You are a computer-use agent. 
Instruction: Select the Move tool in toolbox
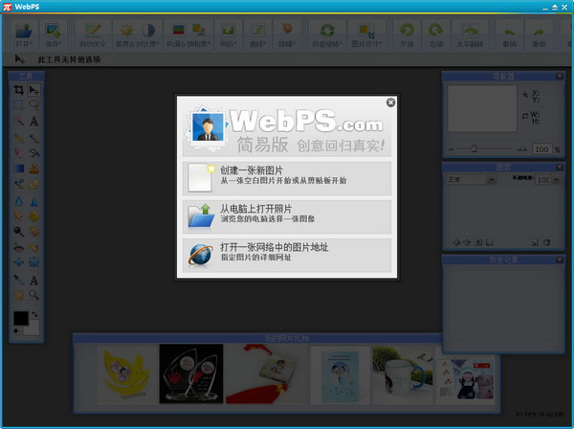tap(33, 90)
